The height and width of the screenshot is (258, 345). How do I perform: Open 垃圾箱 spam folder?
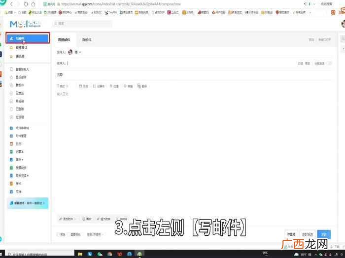pyautogui.click(x=19, y=117)
